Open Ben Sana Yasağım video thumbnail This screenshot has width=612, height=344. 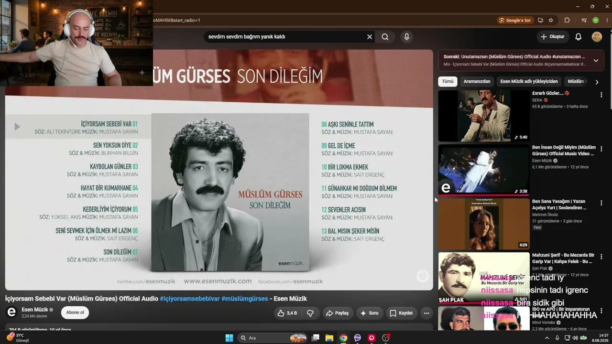click(484, 224)
